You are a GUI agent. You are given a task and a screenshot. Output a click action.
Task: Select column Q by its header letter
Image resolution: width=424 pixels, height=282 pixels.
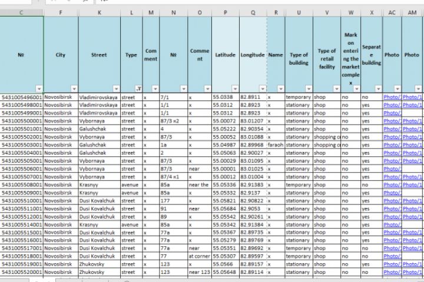pyautogui.click(x=253, y=13)
